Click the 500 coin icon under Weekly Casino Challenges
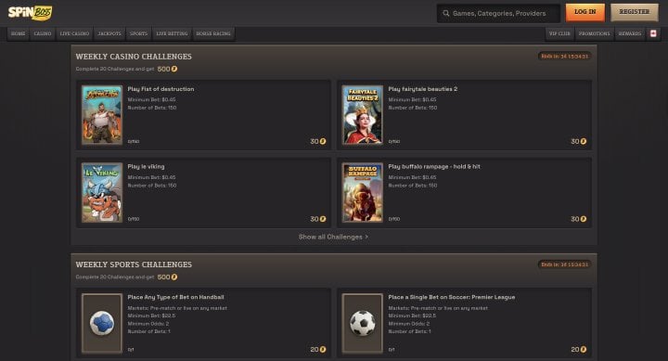 click(x=174, y=69)
